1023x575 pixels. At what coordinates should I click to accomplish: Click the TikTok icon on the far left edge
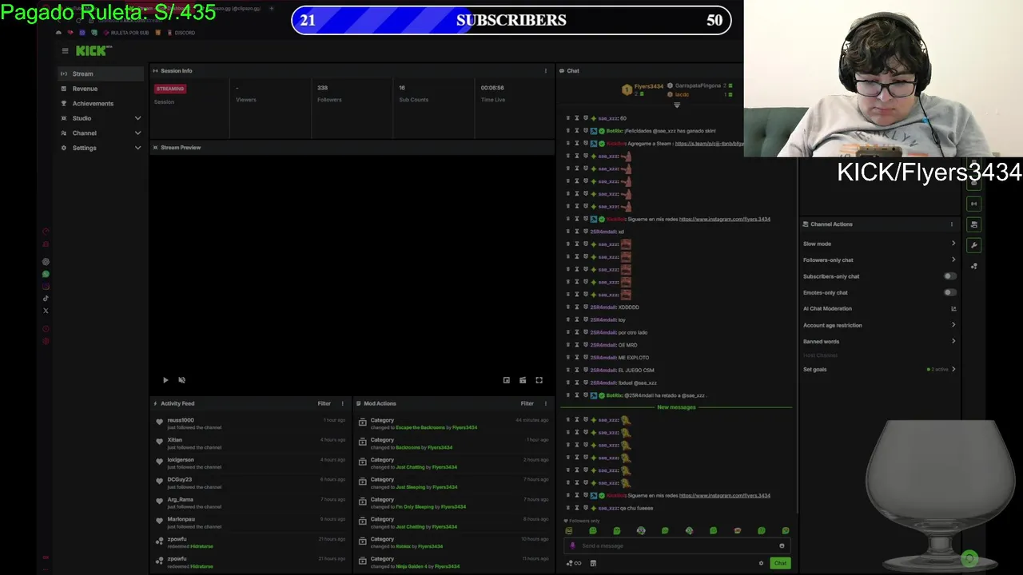[x=46, y=299]
